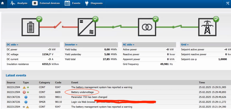Click the Yield yesterday value 5,08
This screenshot has height=109, width=231.
pos(107,54)
